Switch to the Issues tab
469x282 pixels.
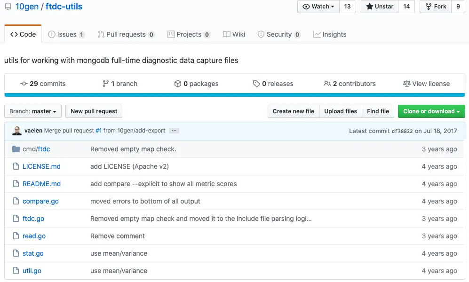(x=66, y=34)
